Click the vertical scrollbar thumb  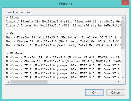[122, 34]
